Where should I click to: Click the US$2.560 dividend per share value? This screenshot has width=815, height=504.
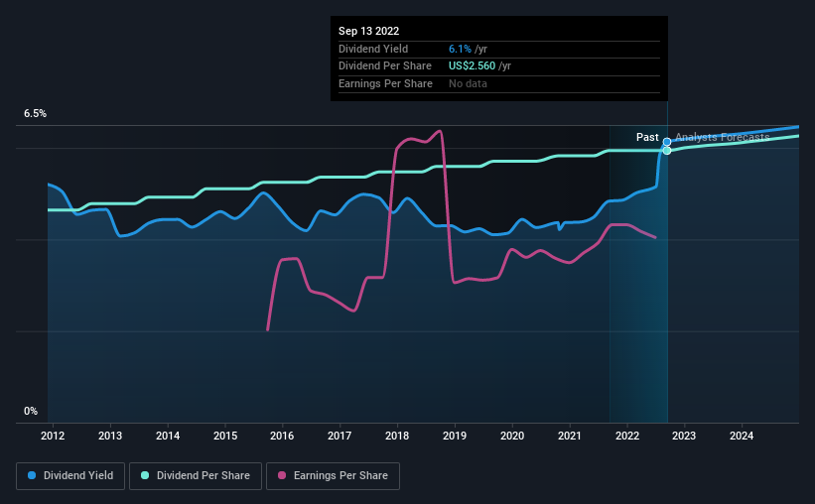click(x=472, y=66)
